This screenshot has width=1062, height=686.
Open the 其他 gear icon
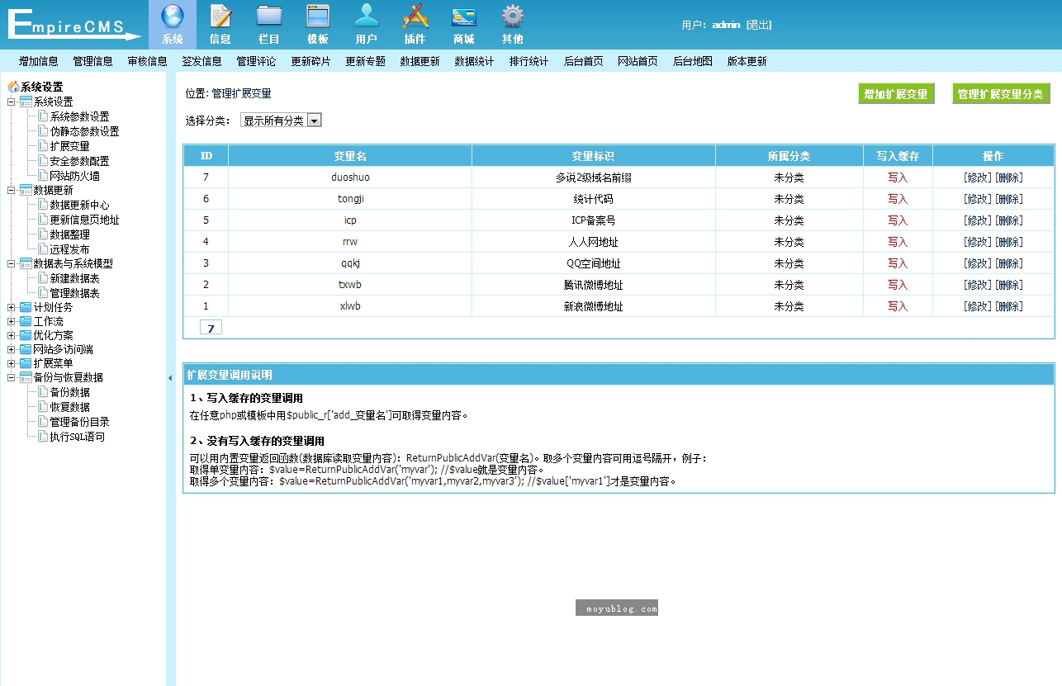point(513,17)
